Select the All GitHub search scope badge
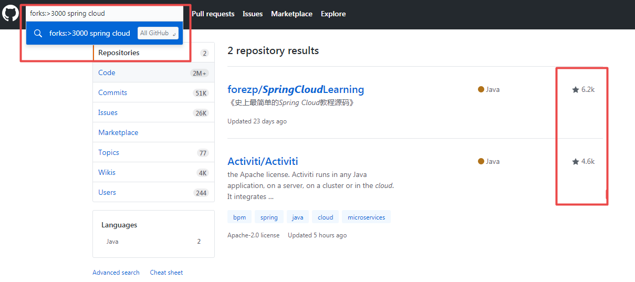 [x=158, y=33]
